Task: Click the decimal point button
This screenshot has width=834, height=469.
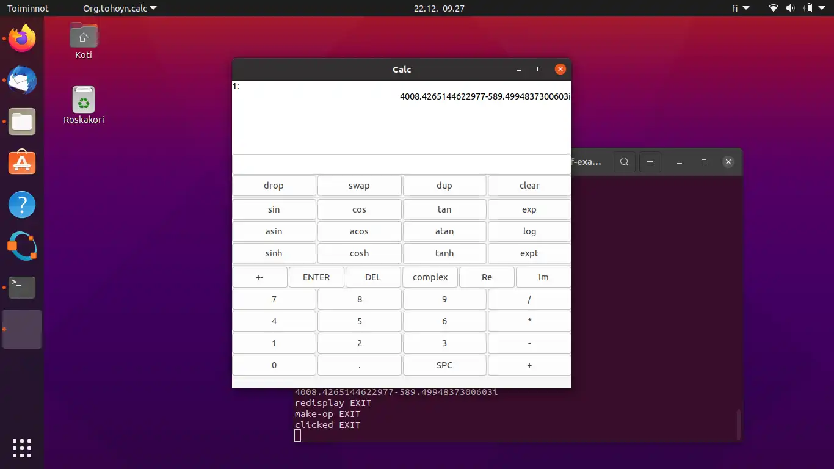Action: point(359,365)
